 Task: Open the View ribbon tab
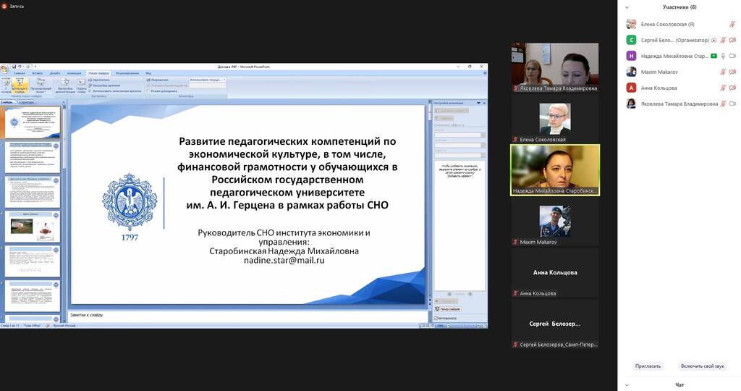coord(148,73)
